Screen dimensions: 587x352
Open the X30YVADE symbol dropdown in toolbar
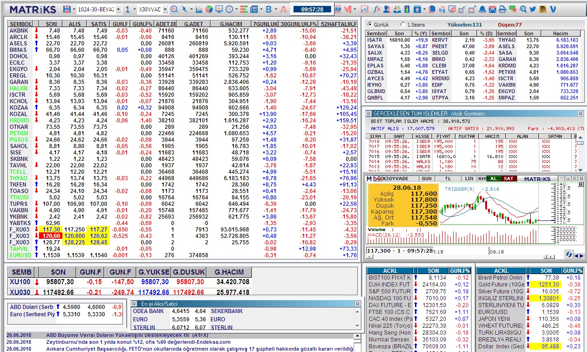coord(165,9)
